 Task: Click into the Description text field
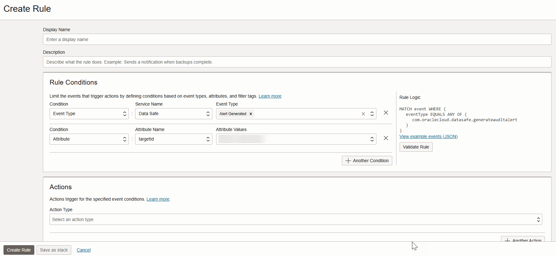tap(297, 62)
